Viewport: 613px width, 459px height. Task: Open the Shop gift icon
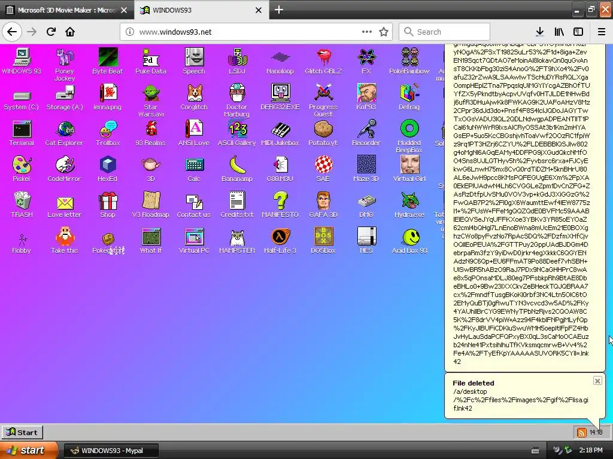(108, 201)
